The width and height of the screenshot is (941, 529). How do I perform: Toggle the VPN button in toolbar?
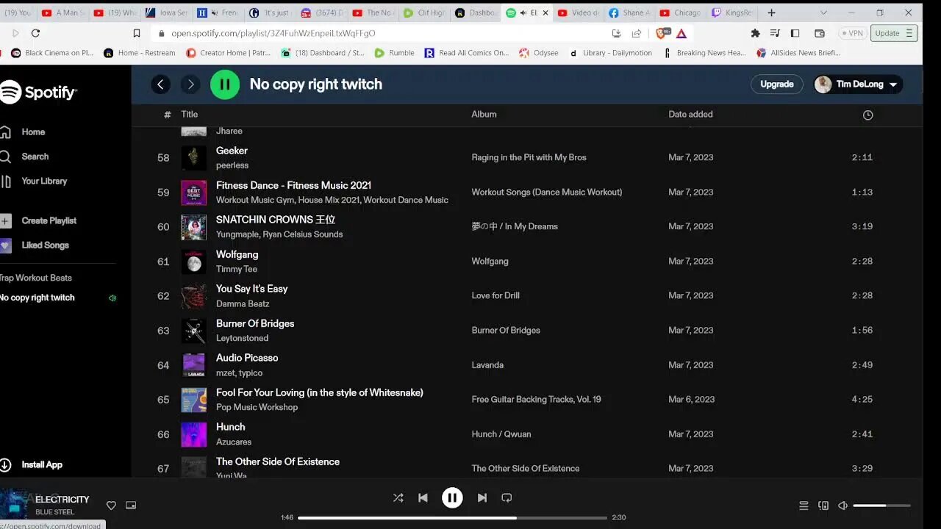click(x=852, y=33)
